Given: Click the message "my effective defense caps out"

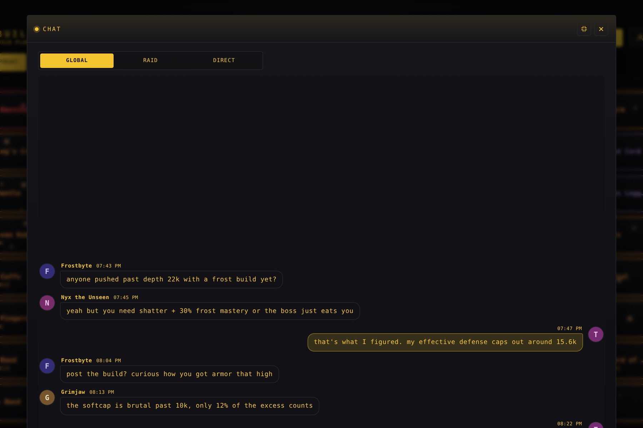Looking at the screenshot, I should 445,342.
